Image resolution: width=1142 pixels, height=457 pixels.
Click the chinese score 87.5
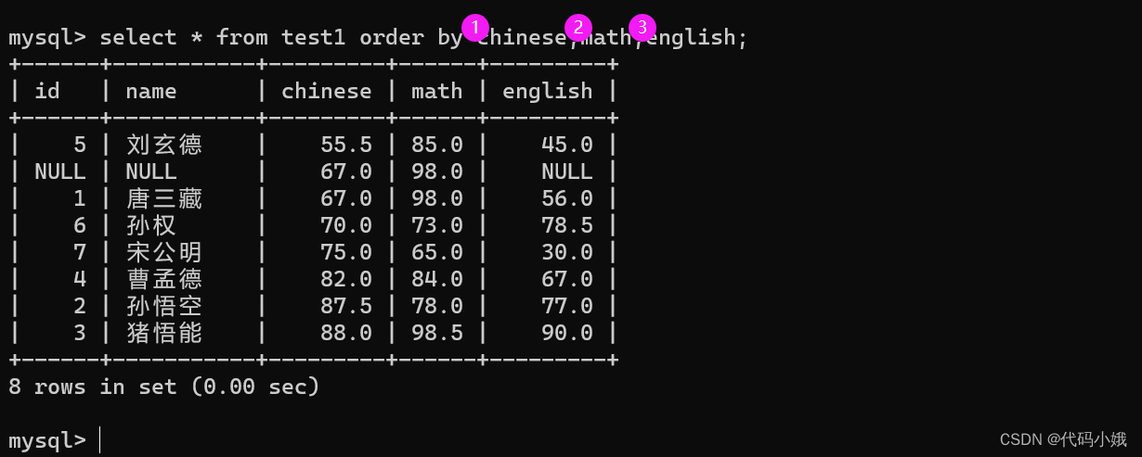346,306
